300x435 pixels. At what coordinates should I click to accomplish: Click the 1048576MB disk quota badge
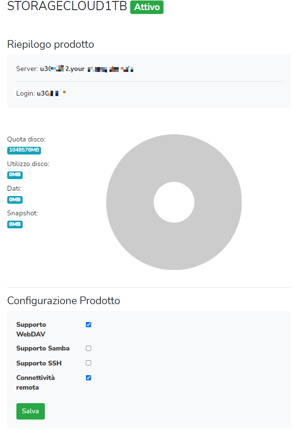[24, 150]
